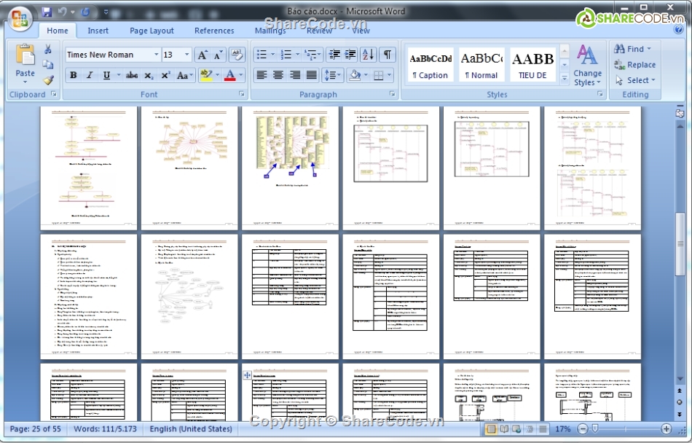Toggle Italic formatting

pos(90,76)
